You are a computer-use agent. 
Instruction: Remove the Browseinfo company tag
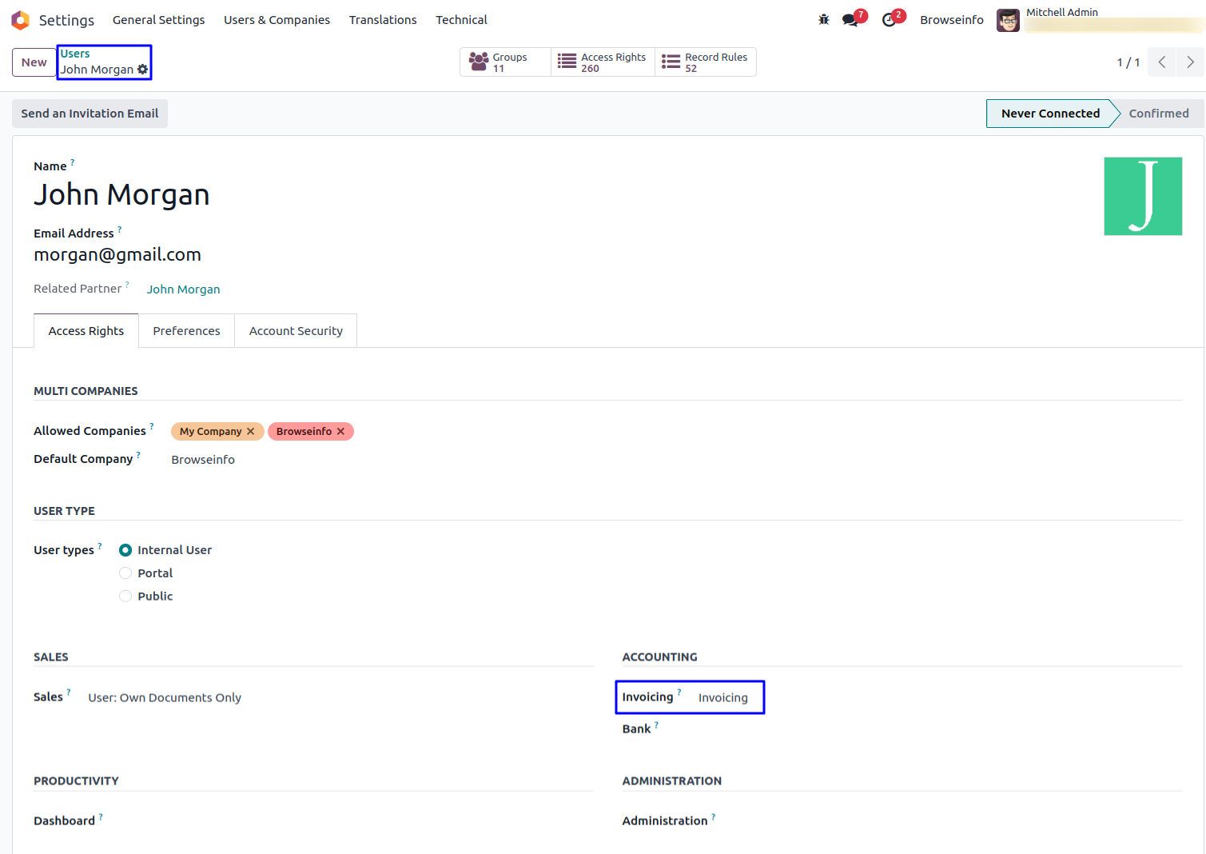[x=341, y=432]
